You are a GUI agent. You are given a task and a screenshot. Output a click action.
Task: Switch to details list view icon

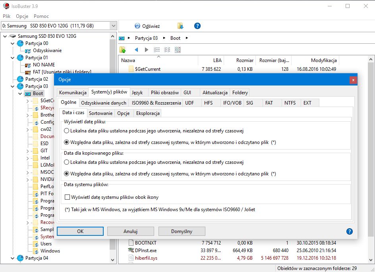click(x=157, y=50)
